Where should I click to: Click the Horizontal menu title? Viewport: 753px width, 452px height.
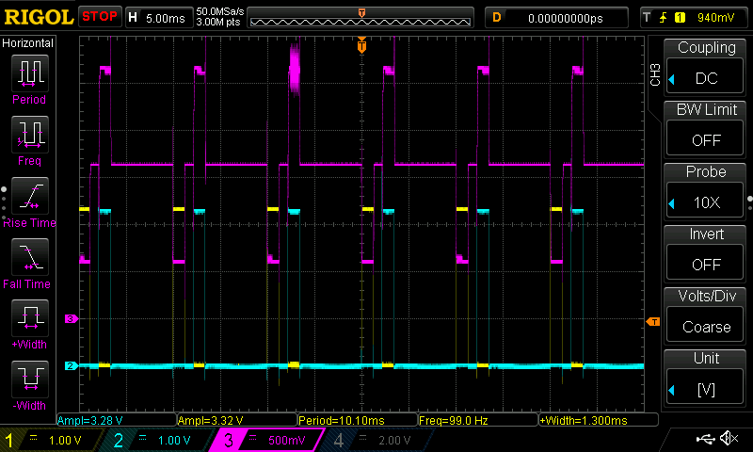tap(28, 42)
